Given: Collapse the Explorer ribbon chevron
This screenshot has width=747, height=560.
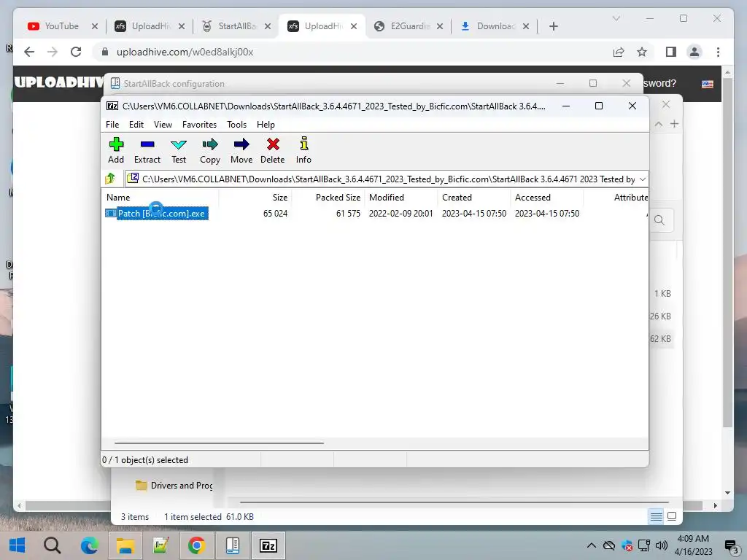Looking at the screenshot, I should 659,124.
